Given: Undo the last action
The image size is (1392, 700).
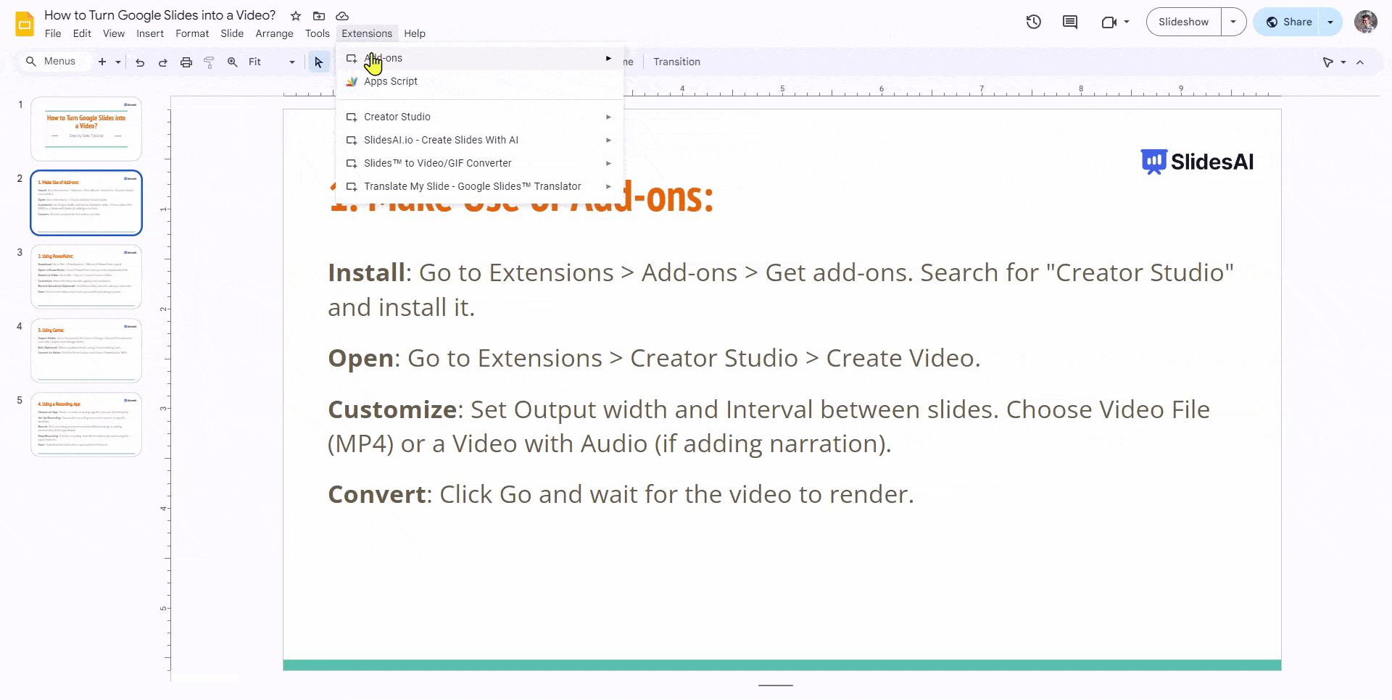Looking at the screenshot, I should click(140, 62).
